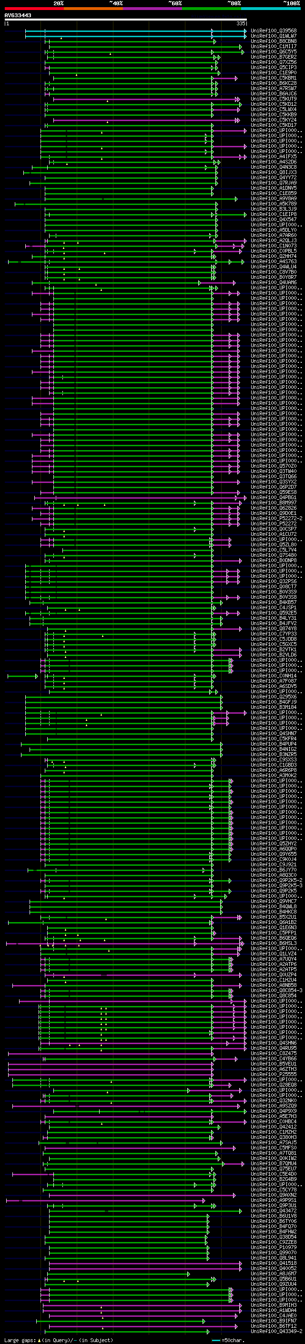Select the UniRef100_Q7XZ56 entry
The height and width of the screenshot is (1344, 305).
pyautogui.click(x=274, y=62)
